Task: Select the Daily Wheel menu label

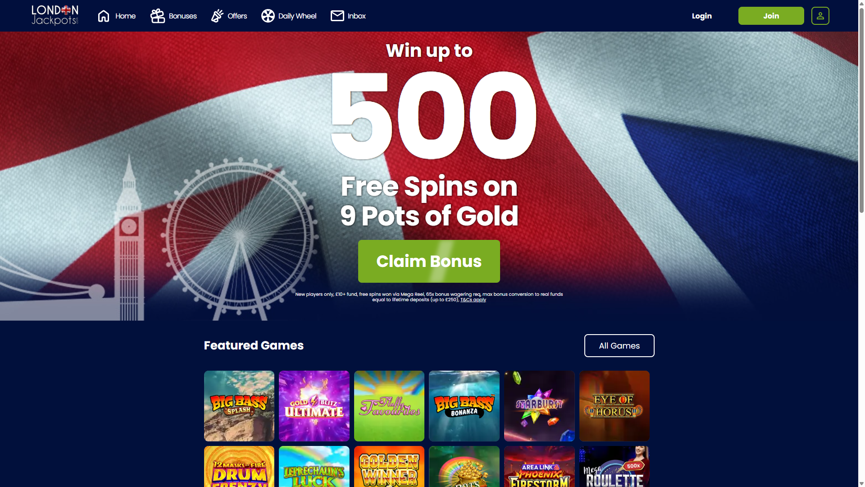Action: (297, 16)
